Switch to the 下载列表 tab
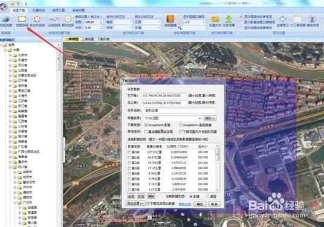 click(103, 39)
